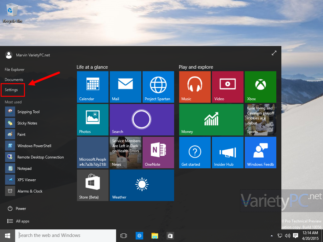Open the Action Center notifications icon
This screenshot has width=323, height=242.
(296, 236)
